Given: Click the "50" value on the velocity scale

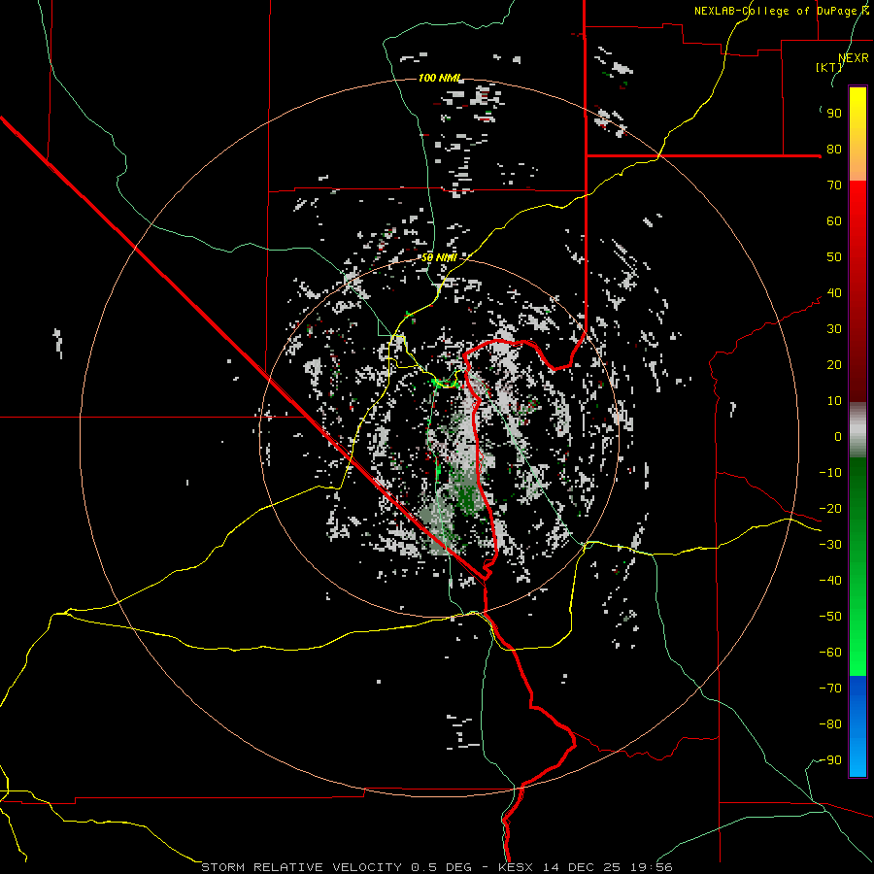Looking at the screenshot, I should coord(834,257).
